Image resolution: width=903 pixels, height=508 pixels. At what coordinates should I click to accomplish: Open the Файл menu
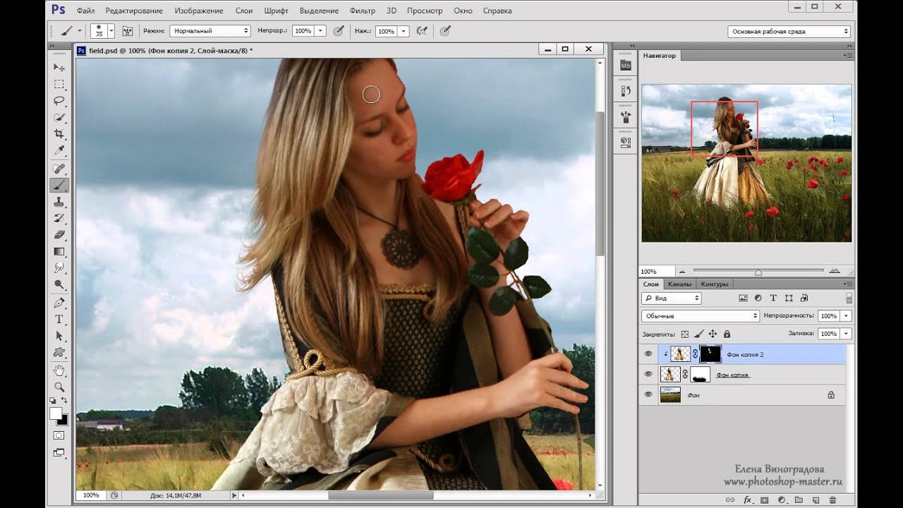pyautogui.click(x=85, y=11)
